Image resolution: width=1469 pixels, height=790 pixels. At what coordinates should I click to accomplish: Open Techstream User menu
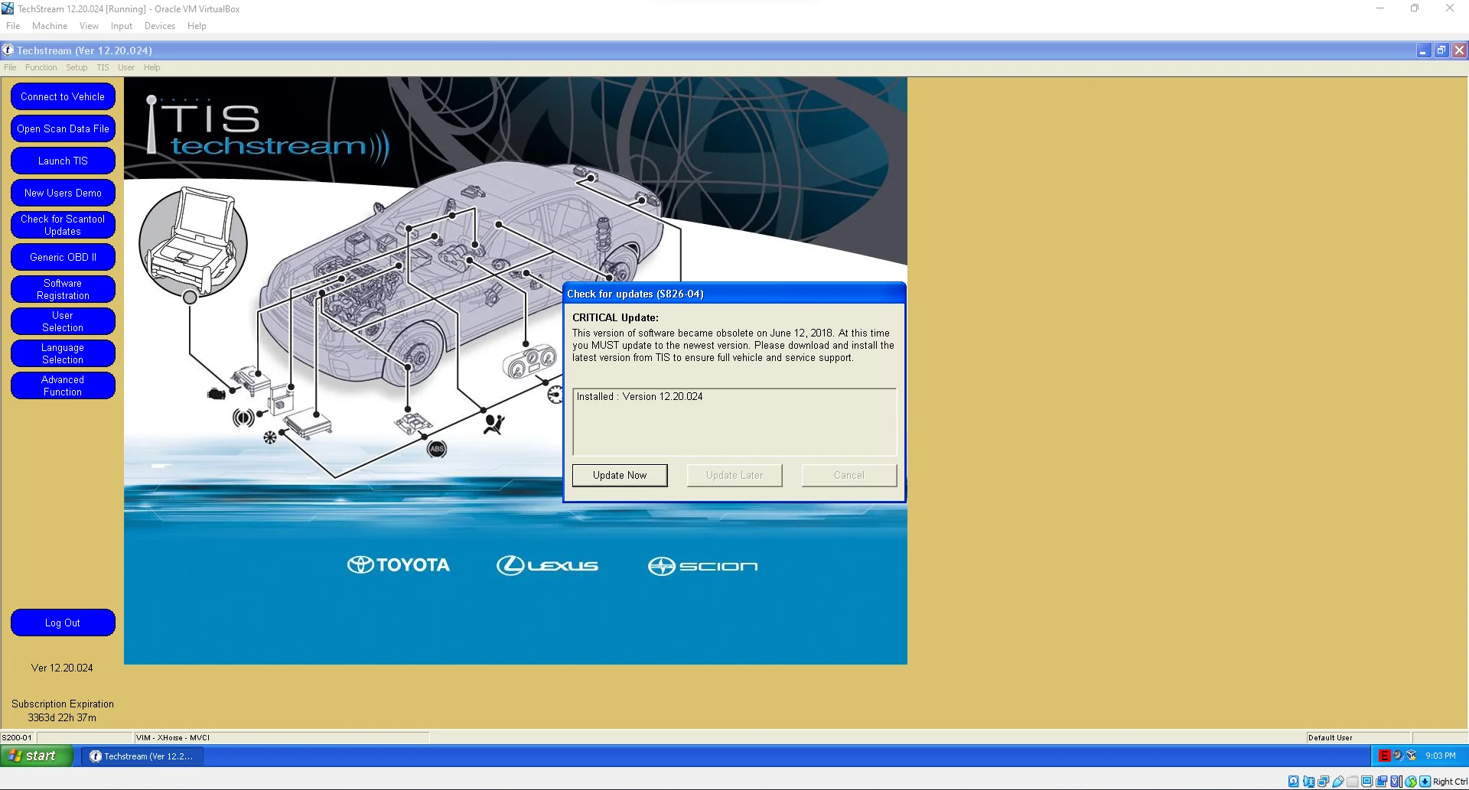126,67
